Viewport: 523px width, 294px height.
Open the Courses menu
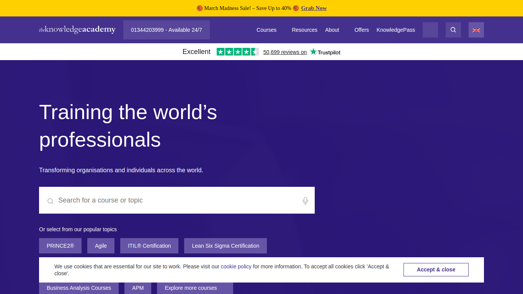click(x=266, y=30)
